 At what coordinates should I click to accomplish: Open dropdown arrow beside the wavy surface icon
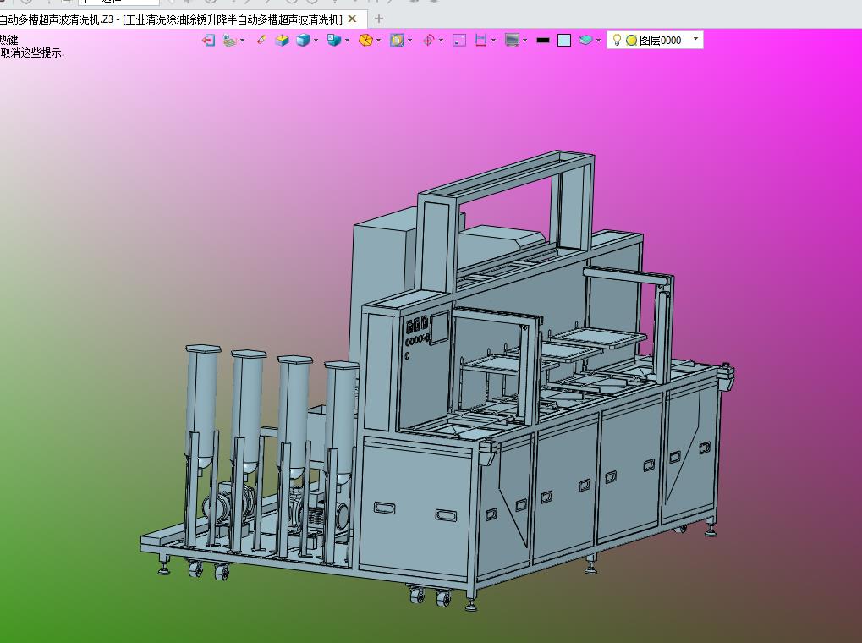(x=243, y=40)
